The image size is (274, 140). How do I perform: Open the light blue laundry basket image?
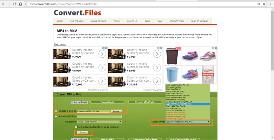point(172,75)
